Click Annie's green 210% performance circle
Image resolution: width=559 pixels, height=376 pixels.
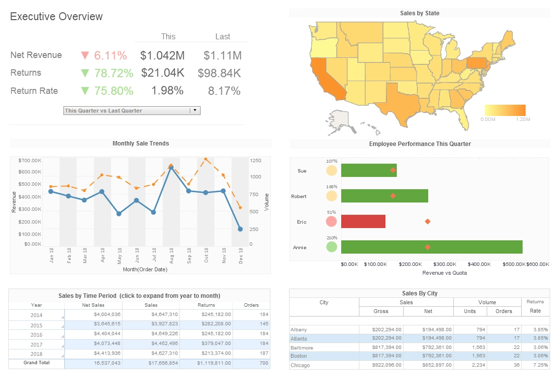(x=331, y=247)
